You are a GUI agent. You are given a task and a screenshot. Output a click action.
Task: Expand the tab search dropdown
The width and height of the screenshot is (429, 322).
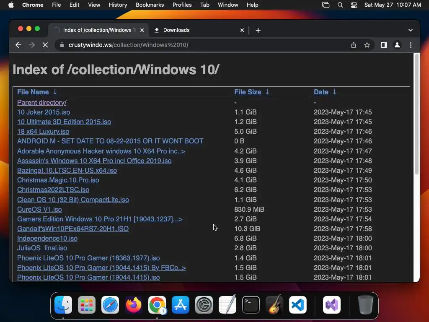411,30
